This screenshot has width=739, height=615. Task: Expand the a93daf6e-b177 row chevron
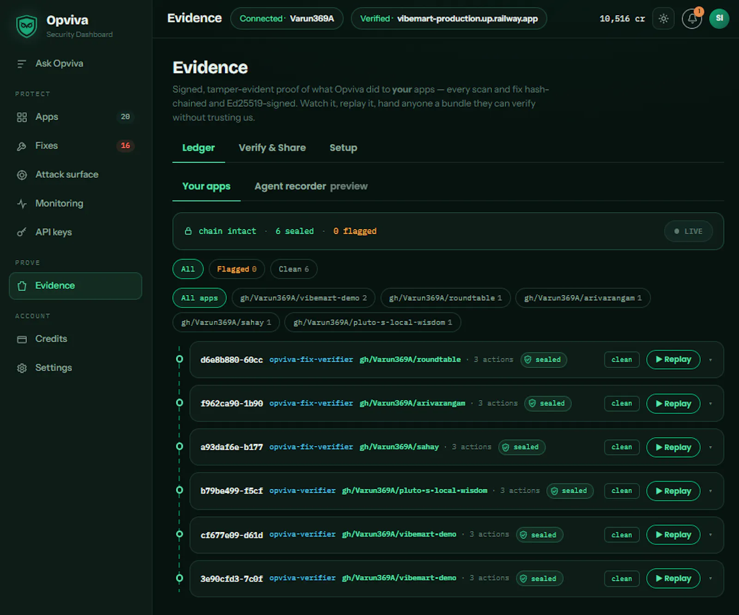(x=710, y=447)
